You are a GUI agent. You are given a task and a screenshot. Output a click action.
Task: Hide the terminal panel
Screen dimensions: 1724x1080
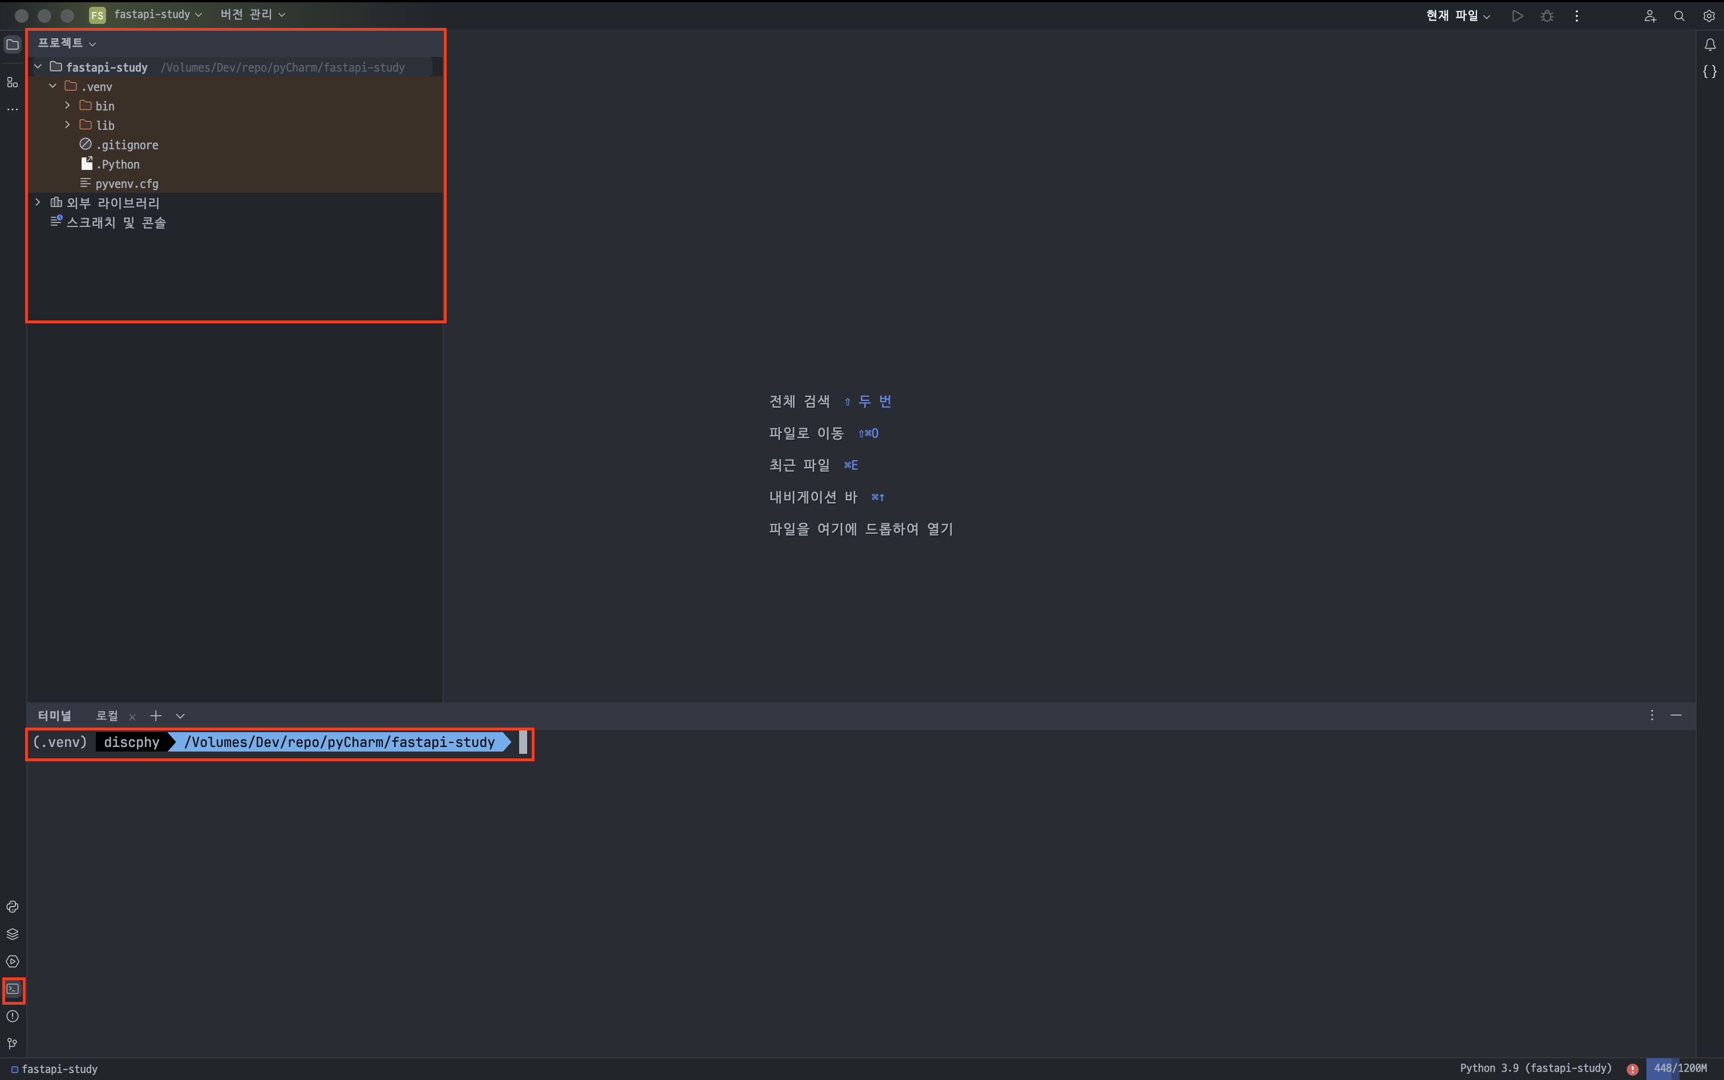(x=1676, y=715)
